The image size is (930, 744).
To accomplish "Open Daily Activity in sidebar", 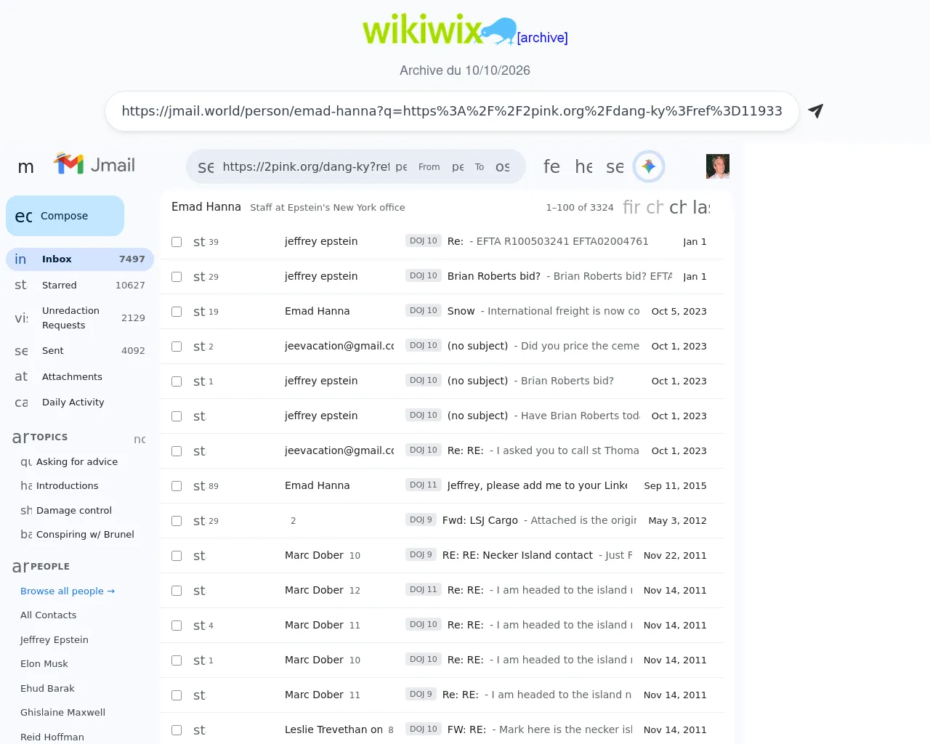I will (x=80, y=403).
